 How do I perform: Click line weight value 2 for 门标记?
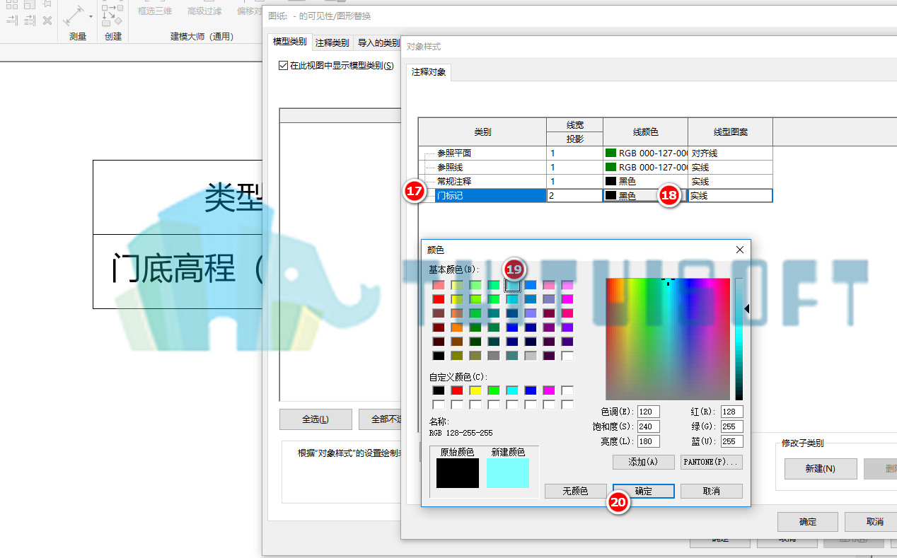pos(574,195)
